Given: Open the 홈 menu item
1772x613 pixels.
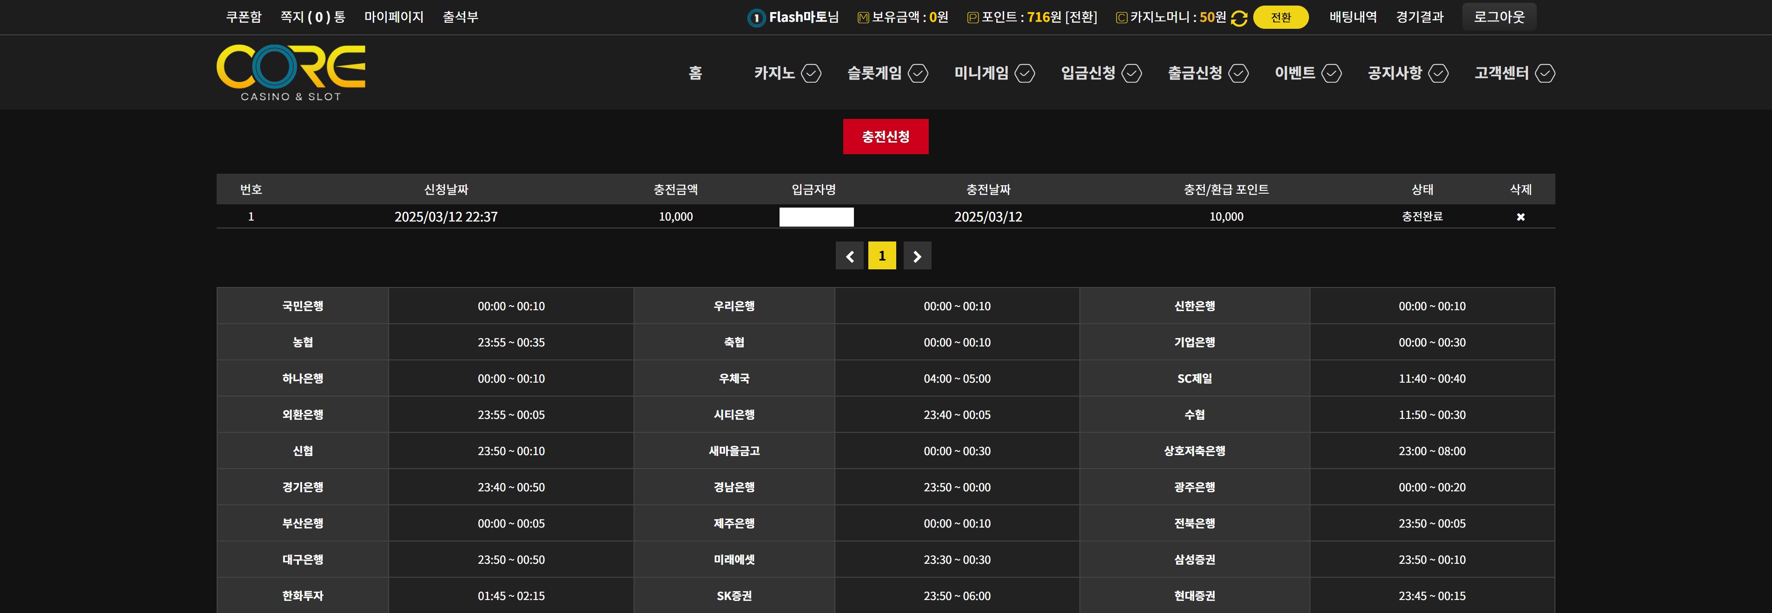Looking at the screenshot, I should click(x=695, y=73).
